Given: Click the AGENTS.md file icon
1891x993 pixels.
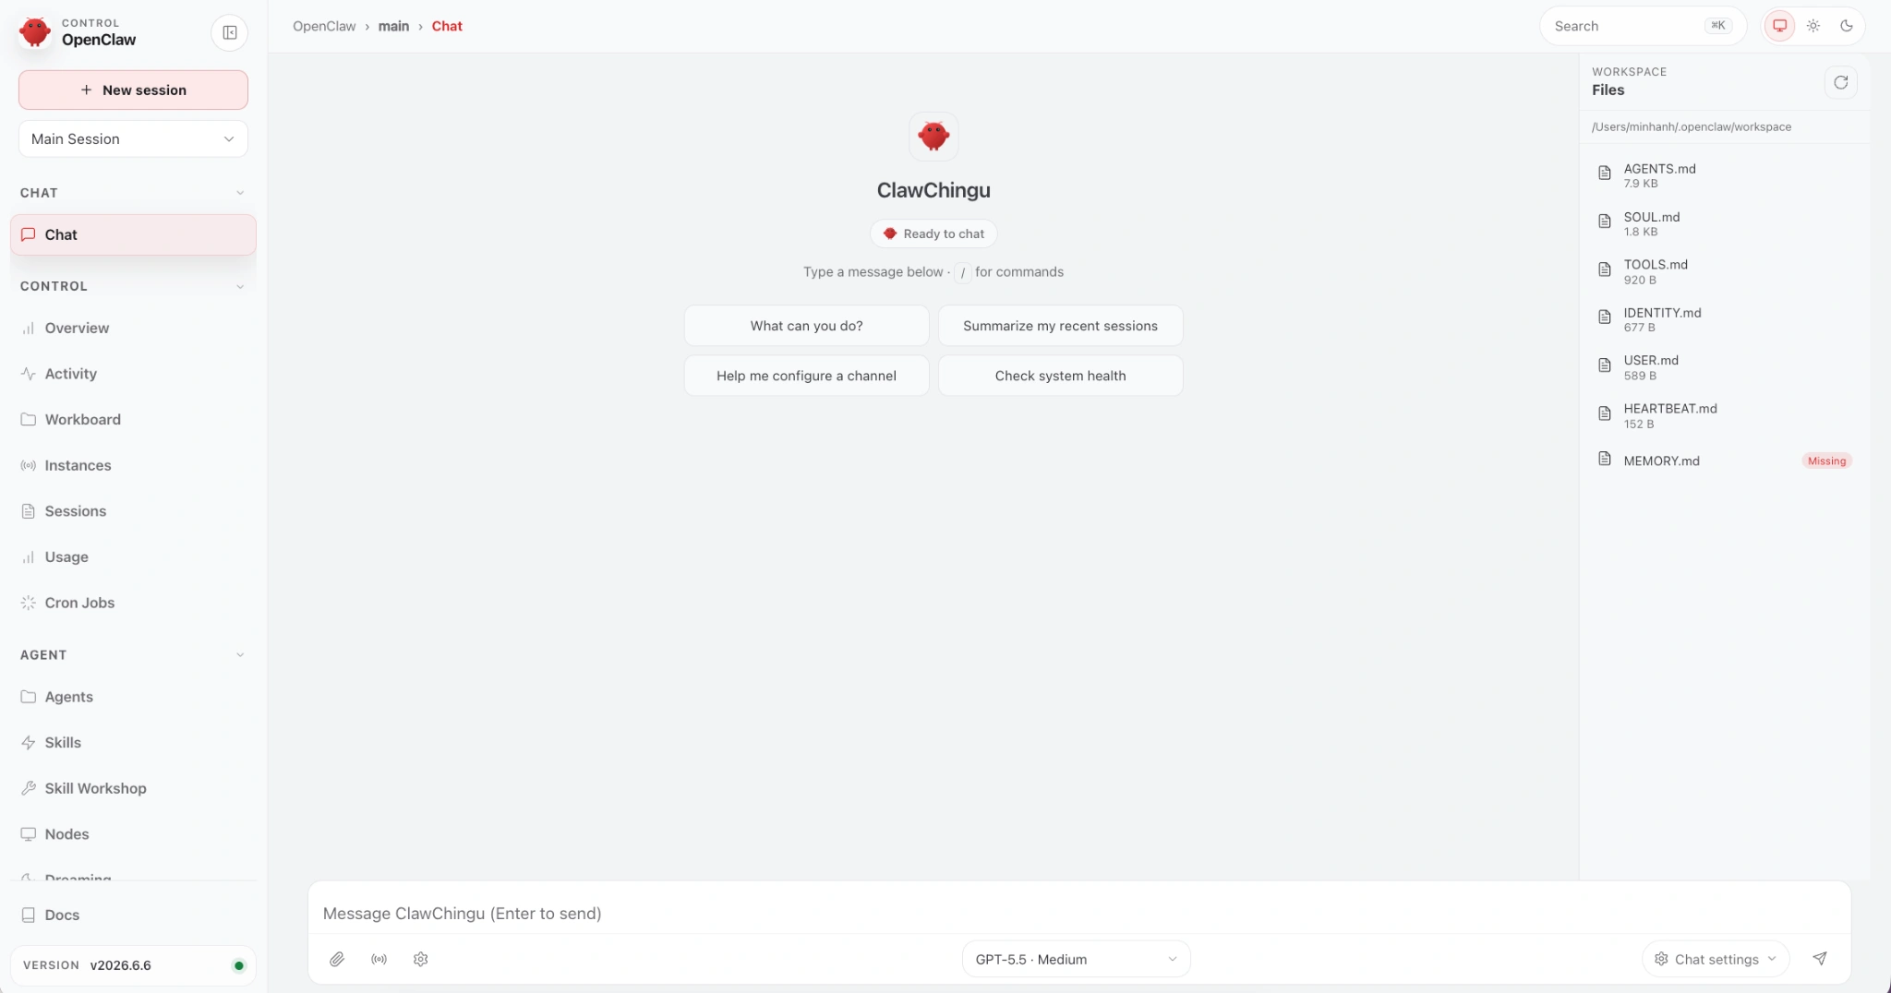Looking at the screenshot, I should pos(1605,173).
